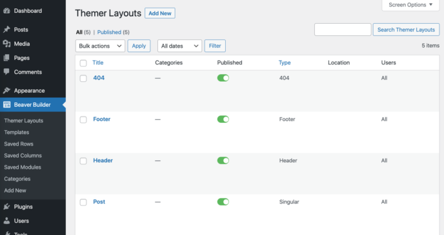This screenshot has width=444, height=235.
Task: Open Saved Modules submenu item
Action: 23,167
